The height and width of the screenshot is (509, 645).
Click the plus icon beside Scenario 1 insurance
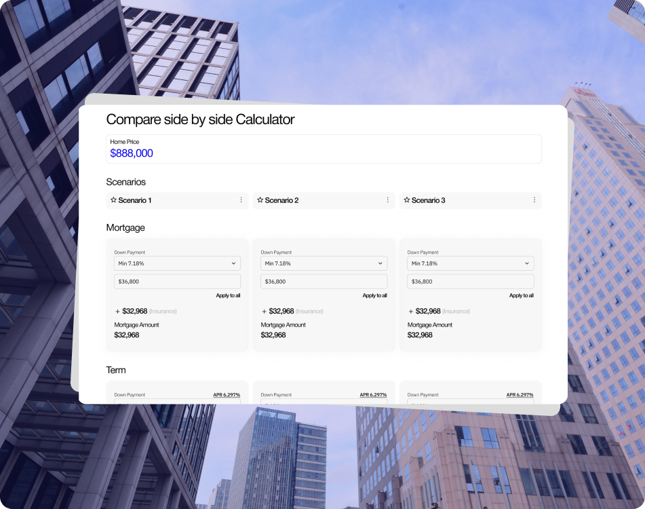(117, 312)
